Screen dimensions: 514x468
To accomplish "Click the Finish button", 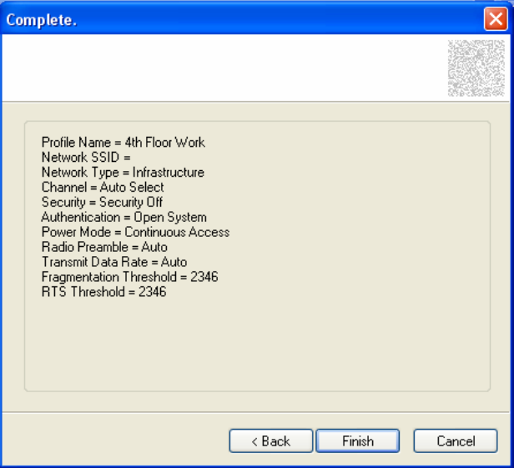I will click(357, 440).
